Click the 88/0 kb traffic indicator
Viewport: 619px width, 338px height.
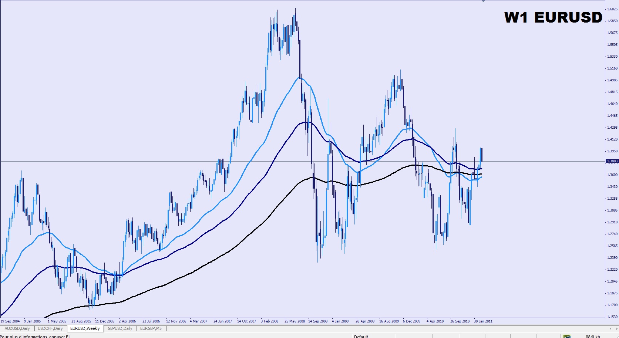[x=593, y=337]
